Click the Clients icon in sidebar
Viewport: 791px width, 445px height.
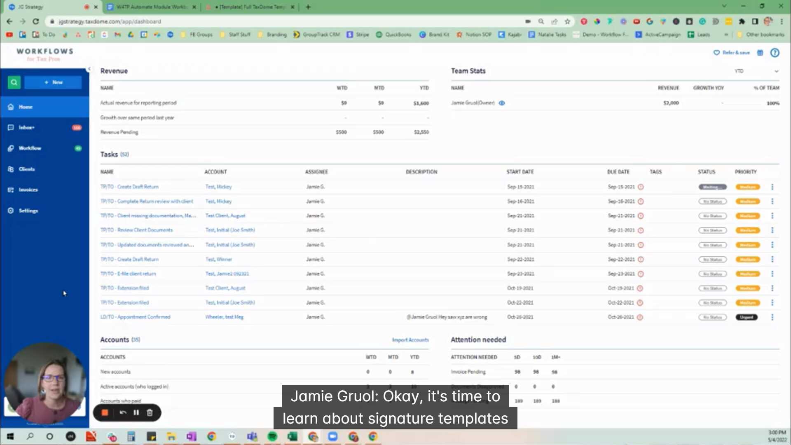(11, 169)
